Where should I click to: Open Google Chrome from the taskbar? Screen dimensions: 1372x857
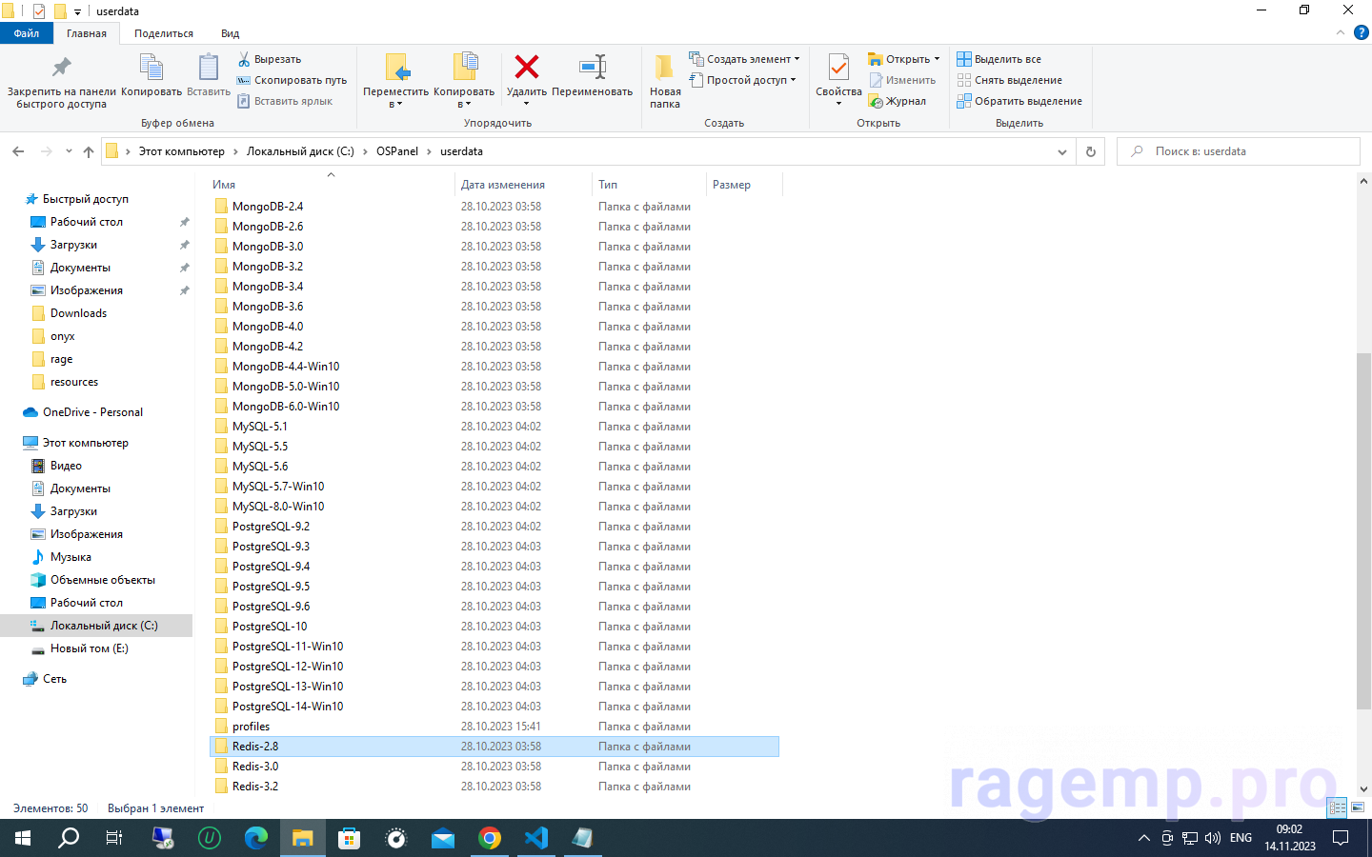click(490, 838)
